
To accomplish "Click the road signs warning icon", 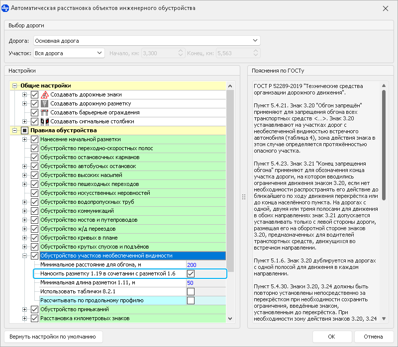I will [x=45, y=94].
